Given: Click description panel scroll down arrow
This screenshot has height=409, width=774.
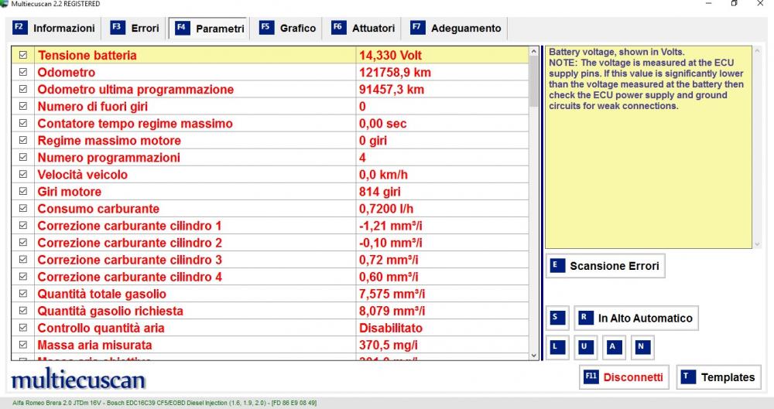Looking at the screenshot, I should pos(757,244).
